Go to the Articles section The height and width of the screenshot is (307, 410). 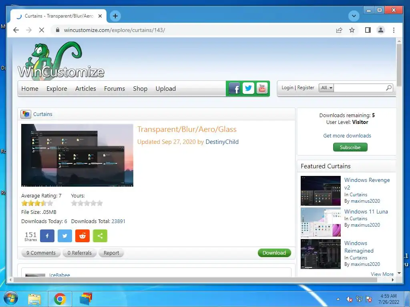click(x=86, y=88)
